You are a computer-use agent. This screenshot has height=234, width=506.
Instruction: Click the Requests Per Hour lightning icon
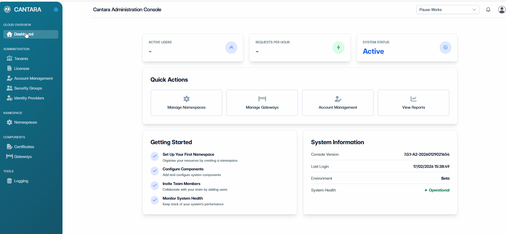(x=339, y=48)
